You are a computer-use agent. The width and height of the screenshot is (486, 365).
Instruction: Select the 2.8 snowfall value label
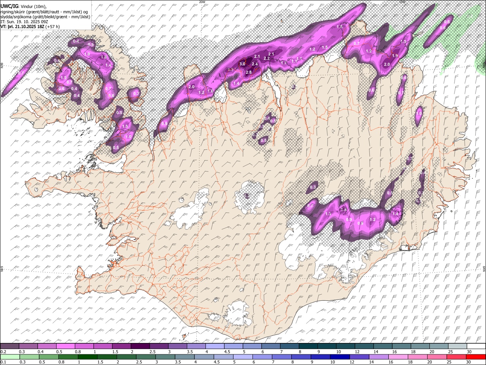(249, 72)
